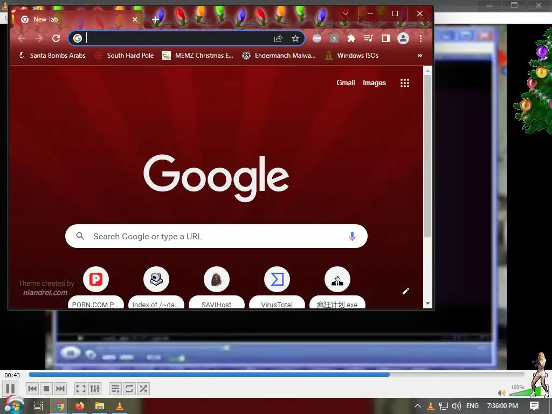
Task: Switch ENG input language
Action: click(x=472, y=406)
